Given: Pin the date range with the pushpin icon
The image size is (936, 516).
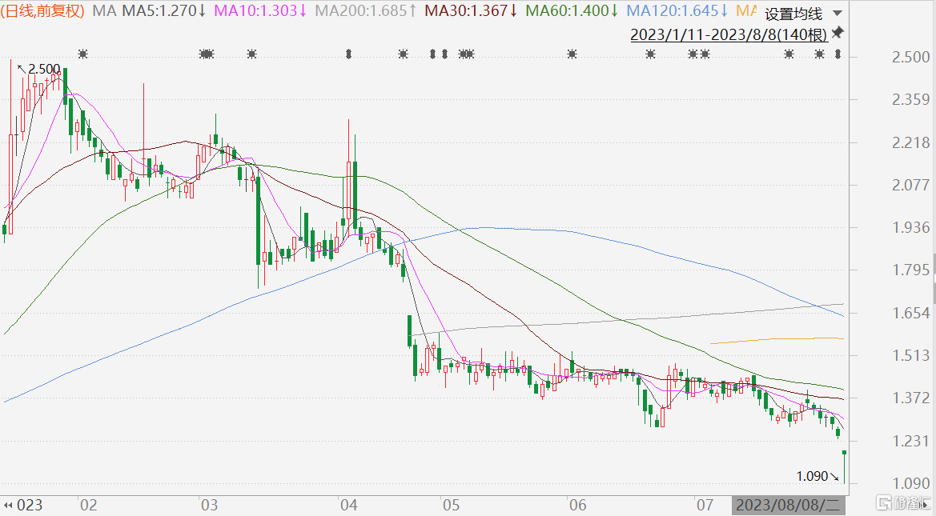Looking at the screenshot, I should (x=838, y=33).
